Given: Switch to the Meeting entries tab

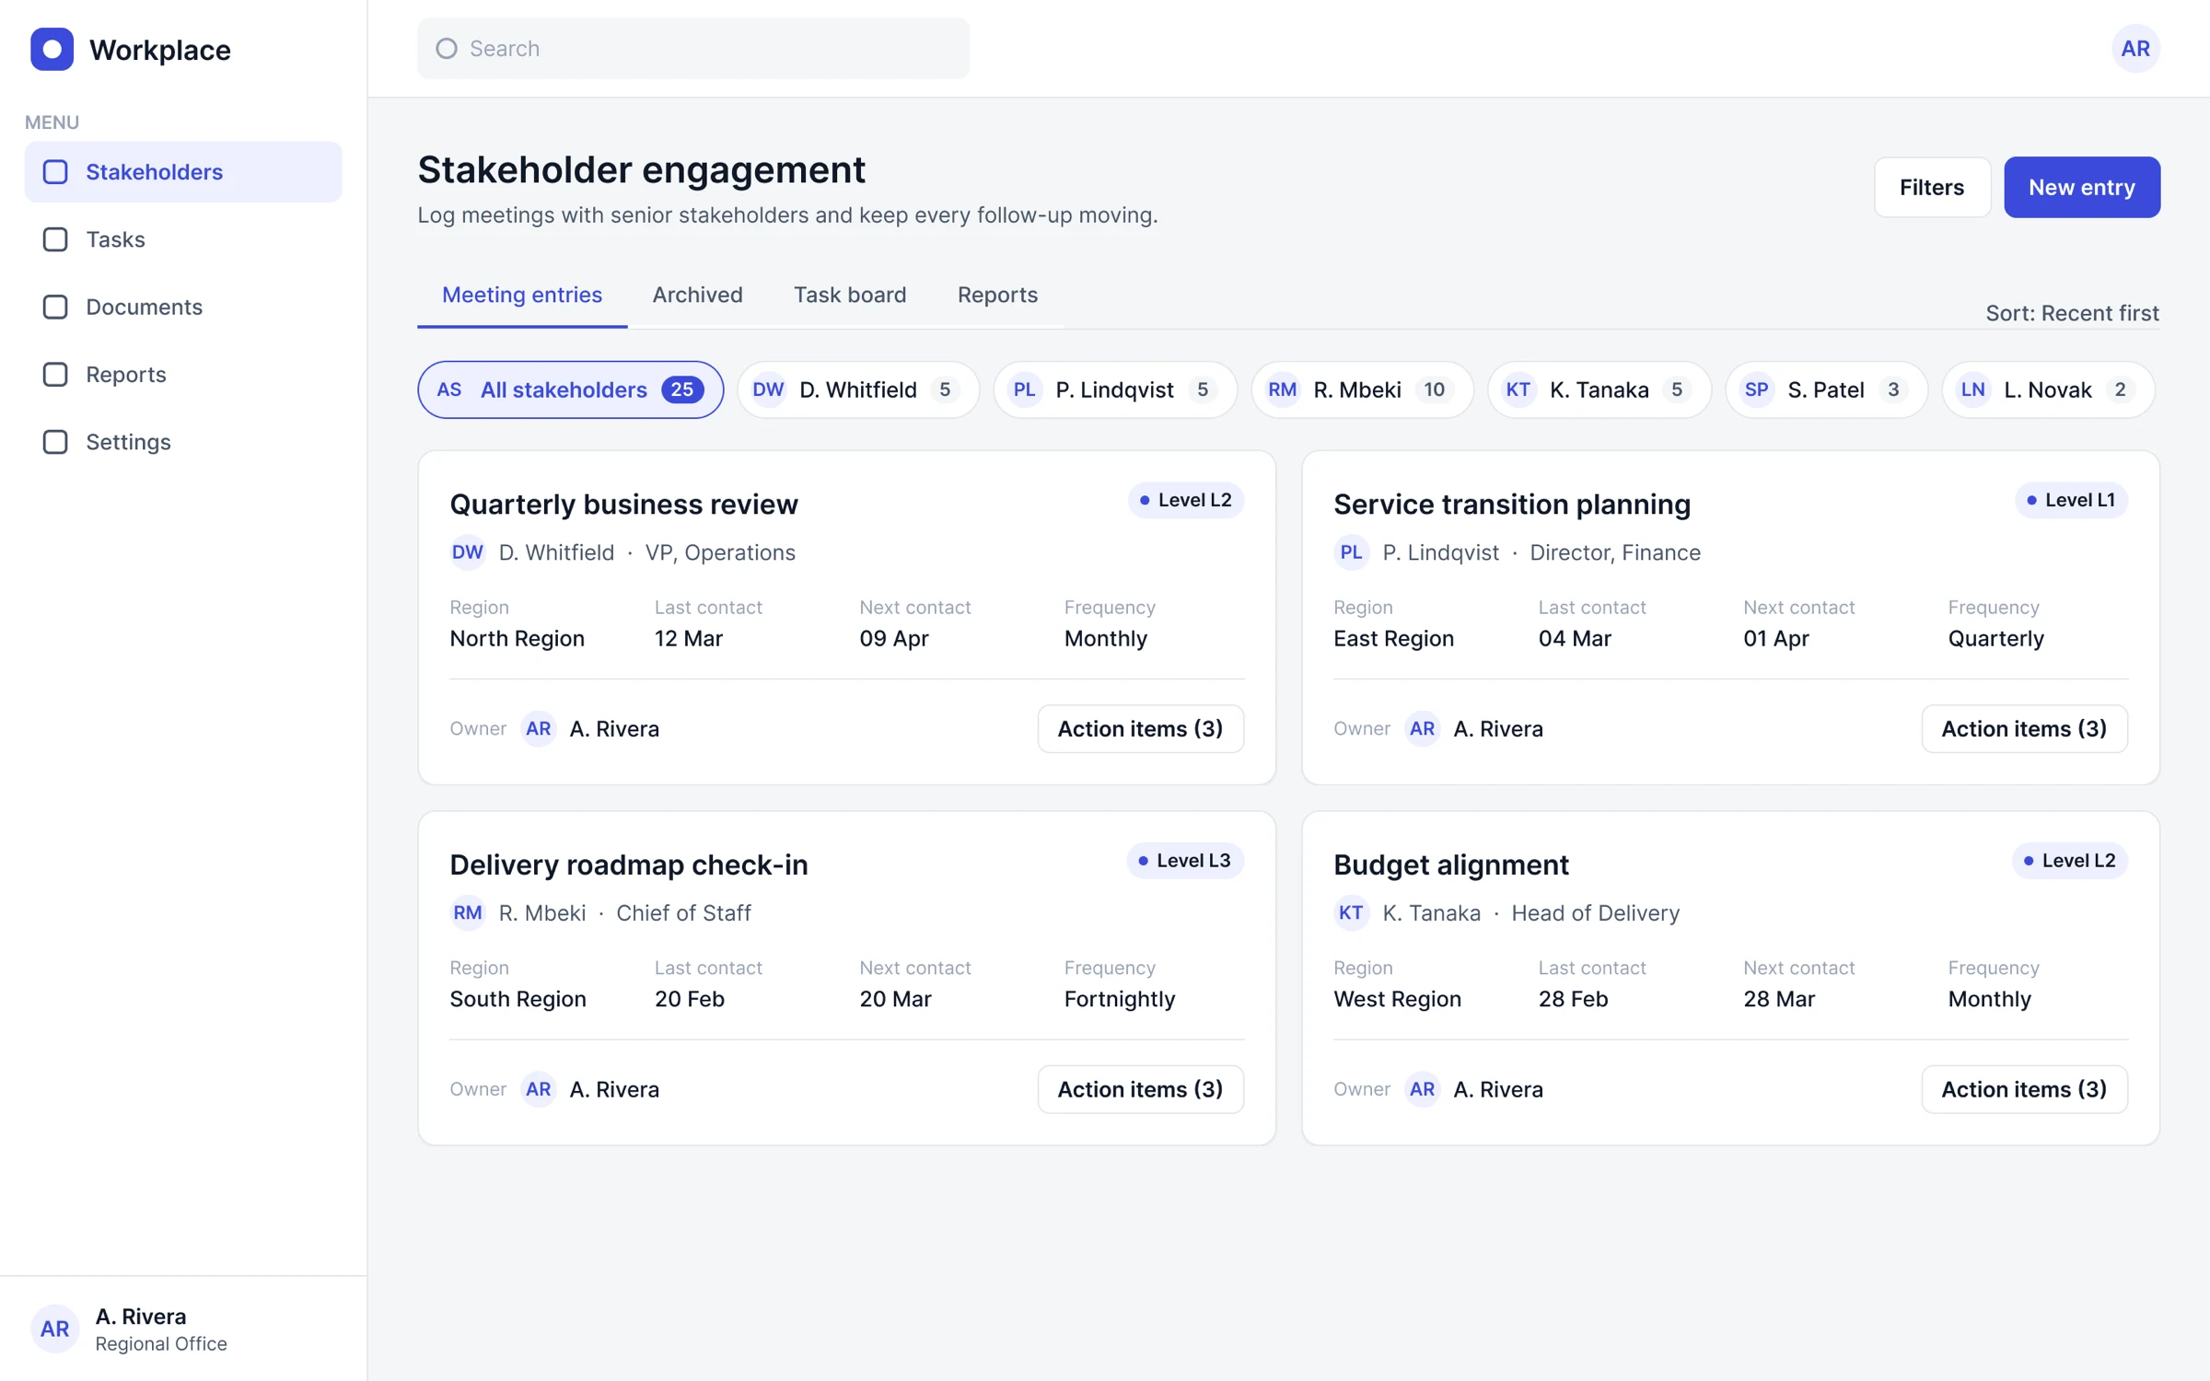Looking at the screenshot, I should tap(522, 295).
